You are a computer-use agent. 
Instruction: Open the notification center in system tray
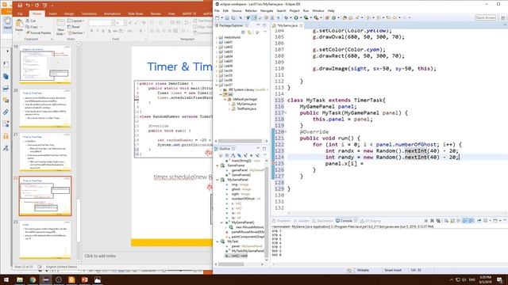click(x=500, y=279)
